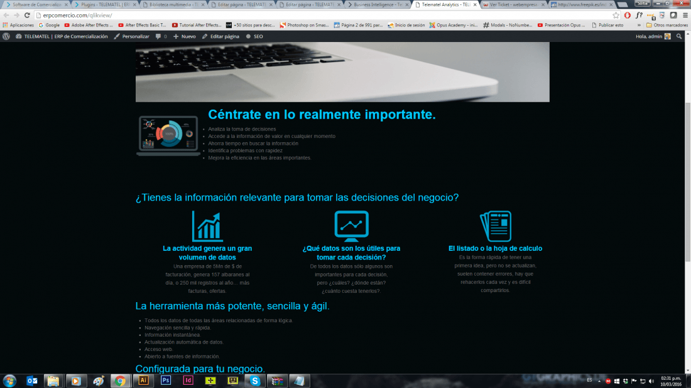Open the Aplicaciones bookmarks shortcut
Viewport: 691px width, 388px height.
pyautogui.click(x=18, y=25)
